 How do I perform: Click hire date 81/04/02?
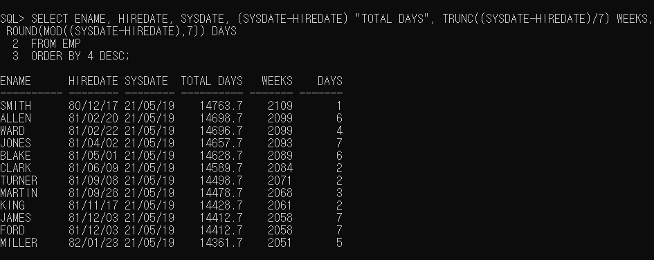93,143
